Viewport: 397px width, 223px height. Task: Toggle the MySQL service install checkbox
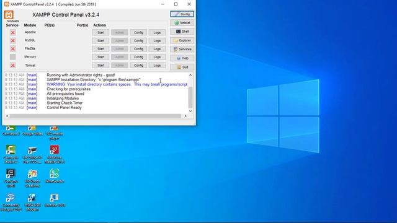tap(12, 40)
